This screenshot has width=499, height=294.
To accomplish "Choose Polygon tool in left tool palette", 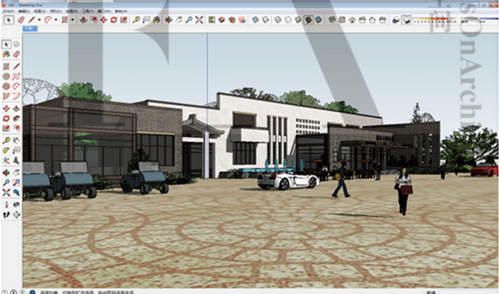I will [x=6, y=86].
